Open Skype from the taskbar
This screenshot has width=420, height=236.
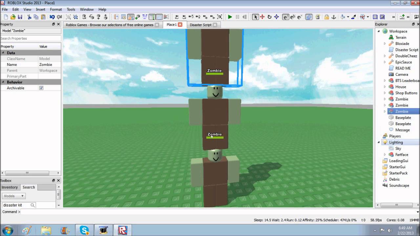point(84,230)
